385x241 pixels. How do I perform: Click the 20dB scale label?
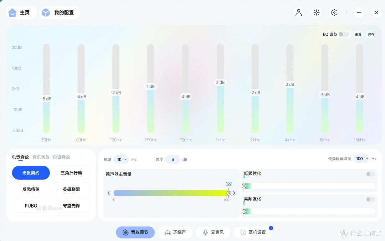[17, 47]
